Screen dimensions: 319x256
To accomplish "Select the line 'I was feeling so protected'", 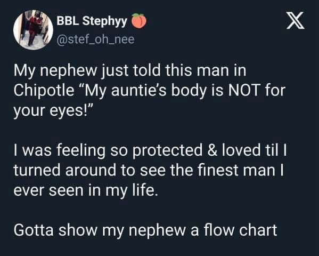I will (150, 150).
